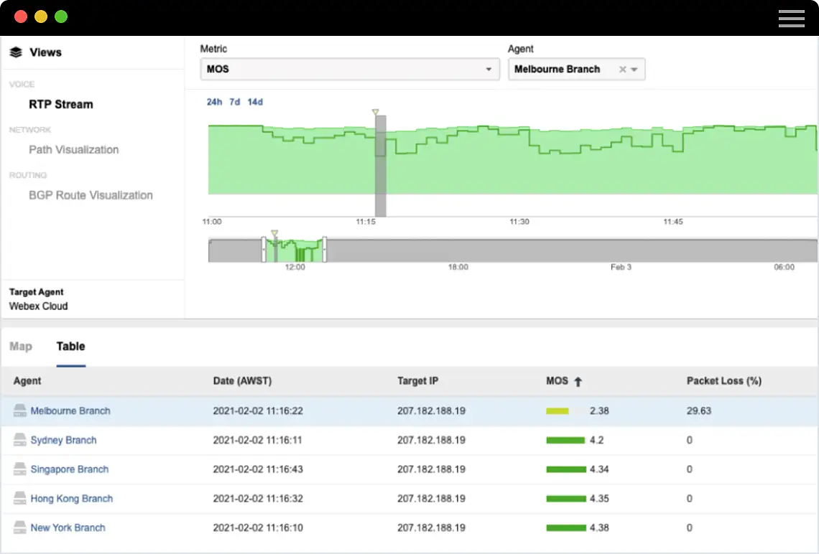The width and height of the screenshot is (819, 554).
Task: Open Path Visualization view
Action: tap(73, 150)
